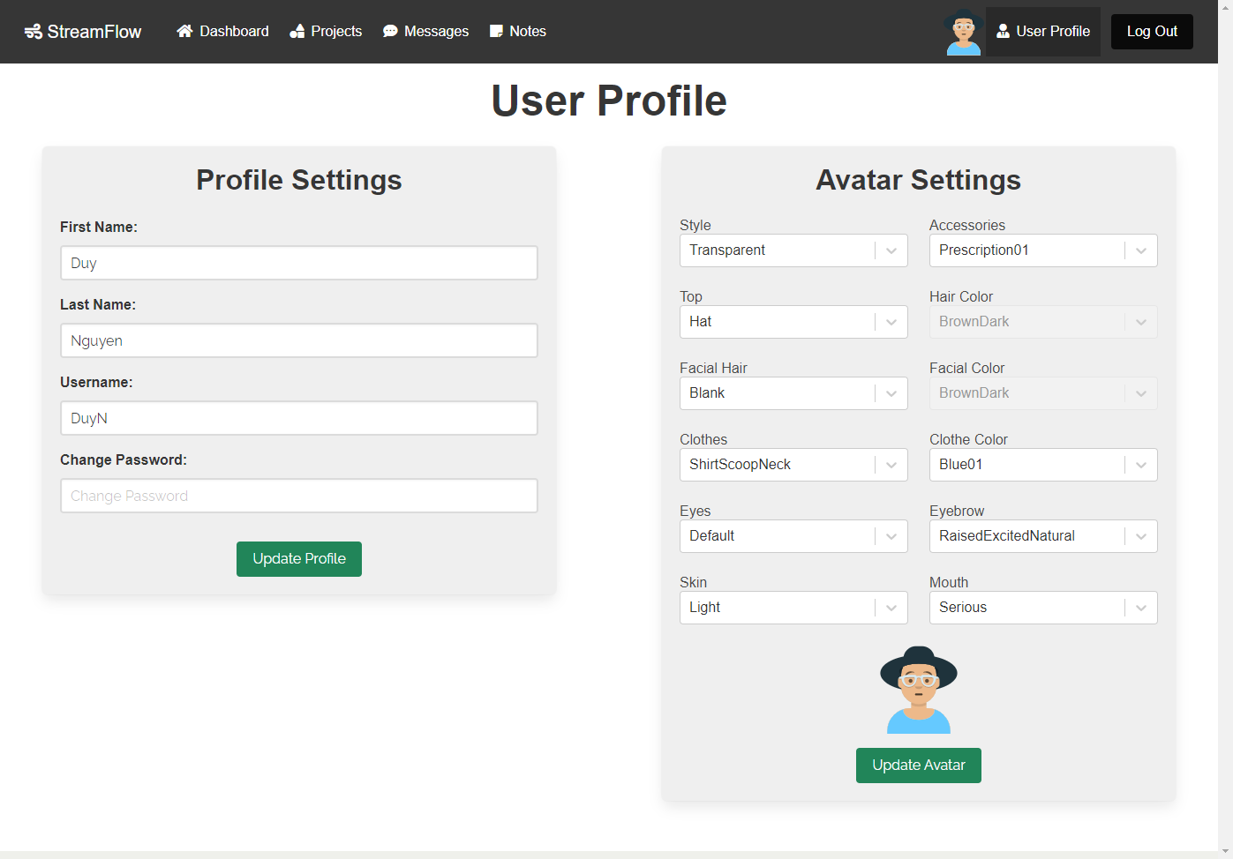
Task: Open the Facial Hair dropdown showing Blank
Action: (793, 393)
